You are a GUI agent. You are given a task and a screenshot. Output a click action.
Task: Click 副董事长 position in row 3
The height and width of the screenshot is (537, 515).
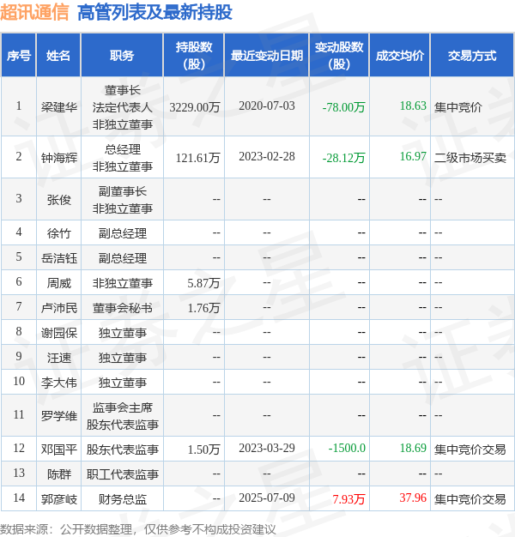coord(123,191)
